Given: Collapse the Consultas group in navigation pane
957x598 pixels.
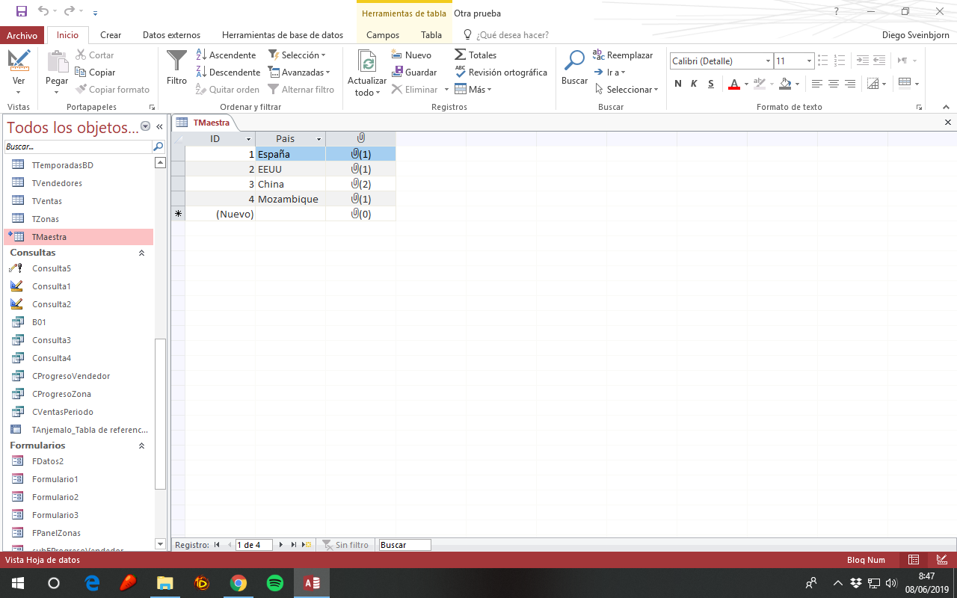Looking at the screenshot, I should [141, 253].
